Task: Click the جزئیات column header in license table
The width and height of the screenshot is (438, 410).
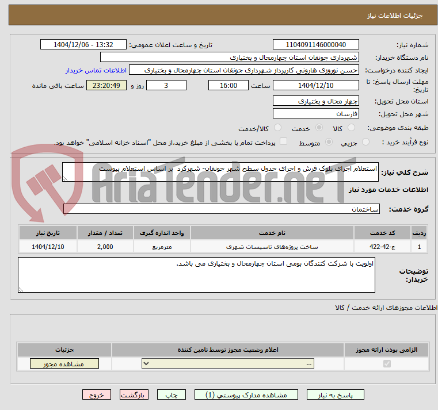Action: click(x=64, y=350)
